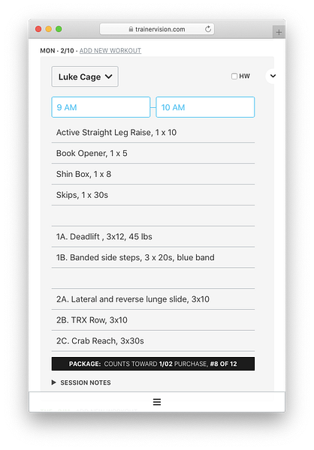Open a new tab with plus icon
314x450 pixels.
[x=279, y=32]
